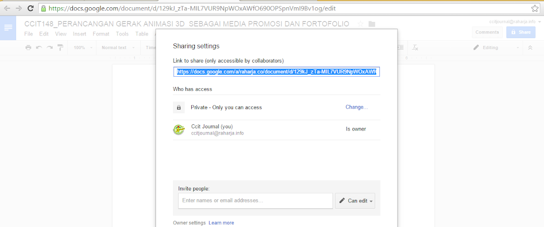This screenshot has width=544, height=227.
Task: Open the Can edit permission dropdown
Action: click(x=355, y=200)
